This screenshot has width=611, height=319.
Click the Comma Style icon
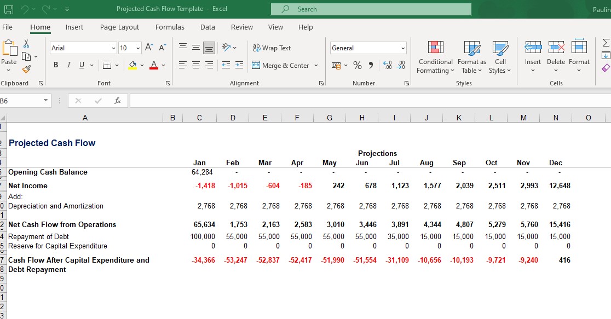coord(371,66)
